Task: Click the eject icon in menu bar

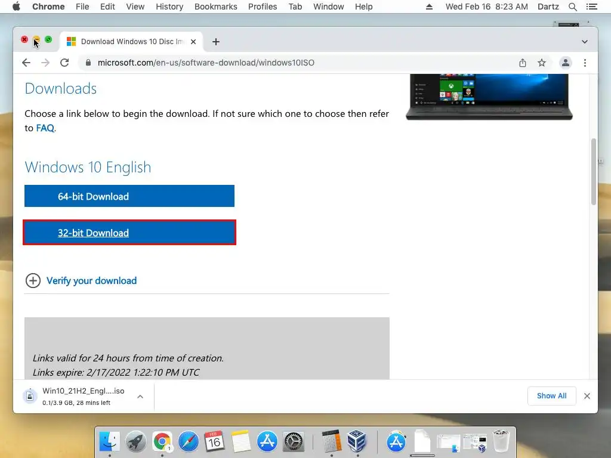Action: [x=429, y=7]
